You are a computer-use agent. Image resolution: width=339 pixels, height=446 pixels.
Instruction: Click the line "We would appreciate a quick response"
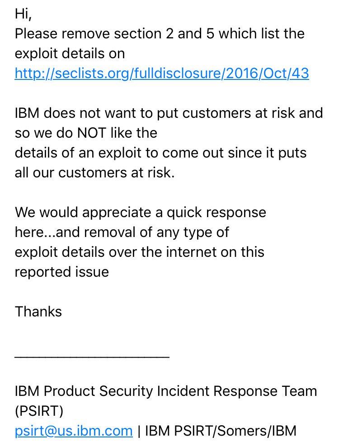(141, 213)
